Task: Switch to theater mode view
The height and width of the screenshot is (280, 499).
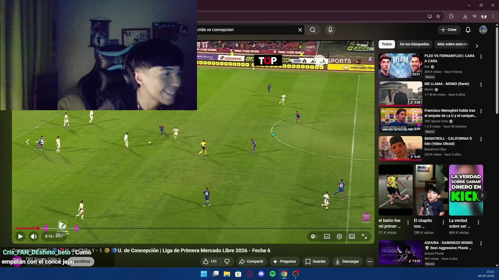Action: (352, 236)
